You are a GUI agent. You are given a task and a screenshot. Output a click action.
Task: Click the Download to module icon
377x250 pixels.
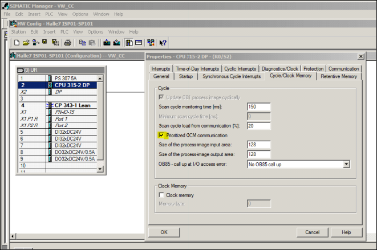point(107,43)
